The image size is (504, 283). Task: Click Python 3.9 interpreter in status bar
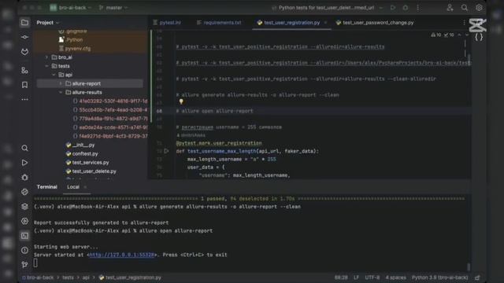pos(439,277)
